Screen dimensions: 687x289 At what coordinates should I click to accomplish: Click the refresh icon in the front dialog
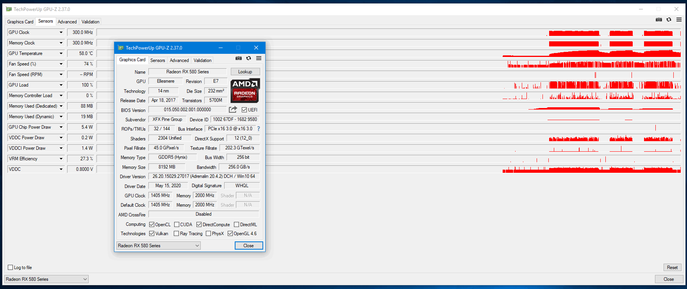click(x=248, y=58)
